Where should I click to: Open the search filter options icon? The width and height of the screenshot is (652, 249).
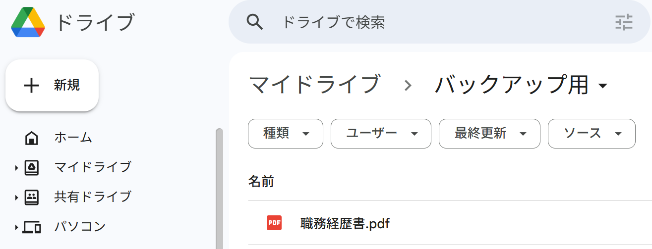(x=624, y=22)
